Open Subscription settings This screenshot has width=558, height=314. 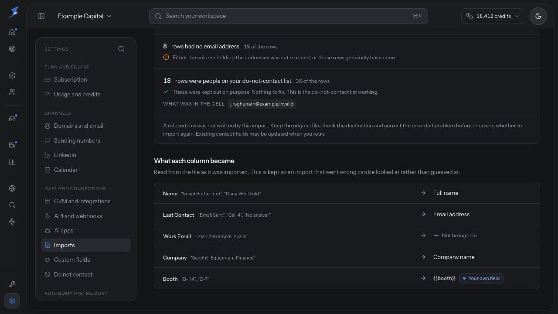click(86, 80)
